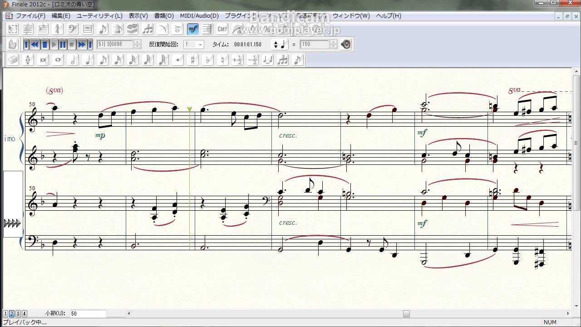
Task: Select the whole note duration icon
Action: tap(58, 60)
